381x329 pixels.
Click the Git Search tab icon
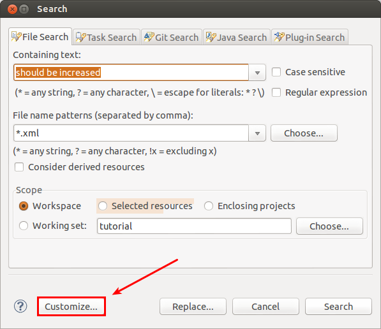[149, 37]
